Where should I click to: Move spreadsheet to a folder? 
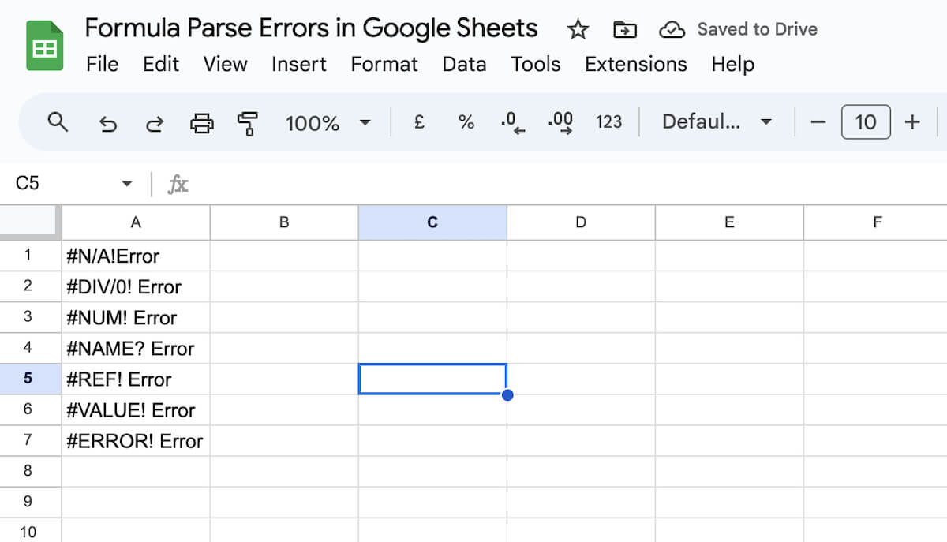[624, 28]
